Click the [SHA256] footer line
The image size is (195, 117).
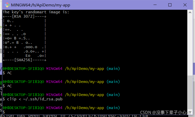[x=25, y=60]
